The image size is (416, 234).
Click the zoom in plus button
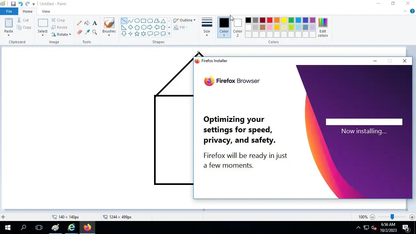point(412,217)
